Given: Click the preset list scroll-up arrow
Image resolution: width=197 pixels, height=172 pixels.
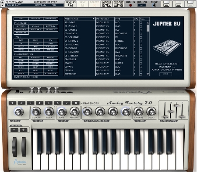Looking at the screenshot, I should click(148, 23).
